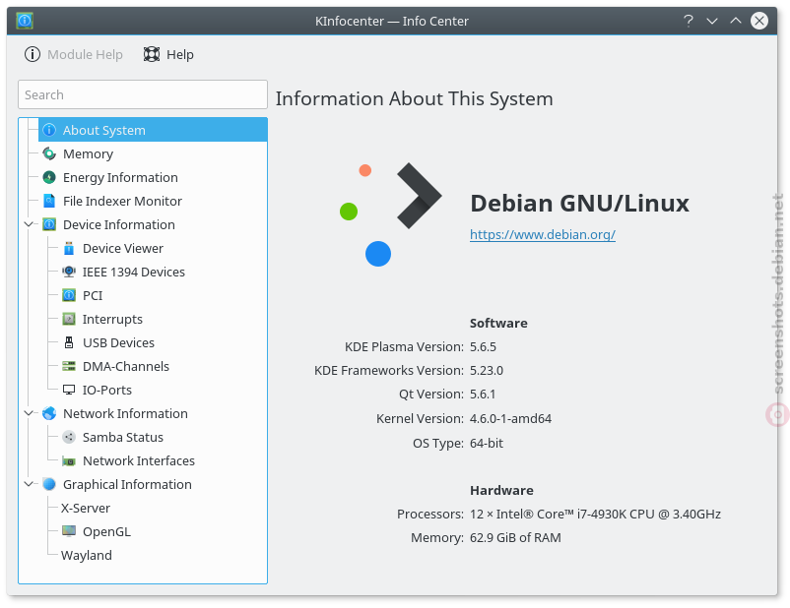Click the Energy Information icon
The width and height of the screenshot is (790, 608).
click(x=49, y=177)
